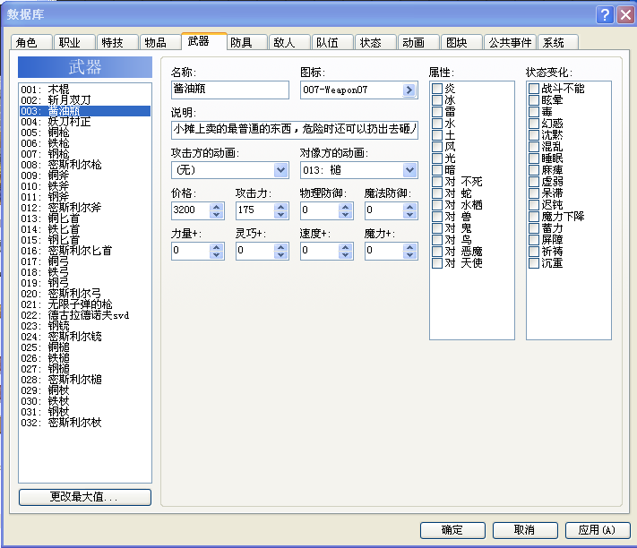Select weapon 016: 密斯利尔匕首
This screenshot has height=548, width=637.
tap(85, 251)
